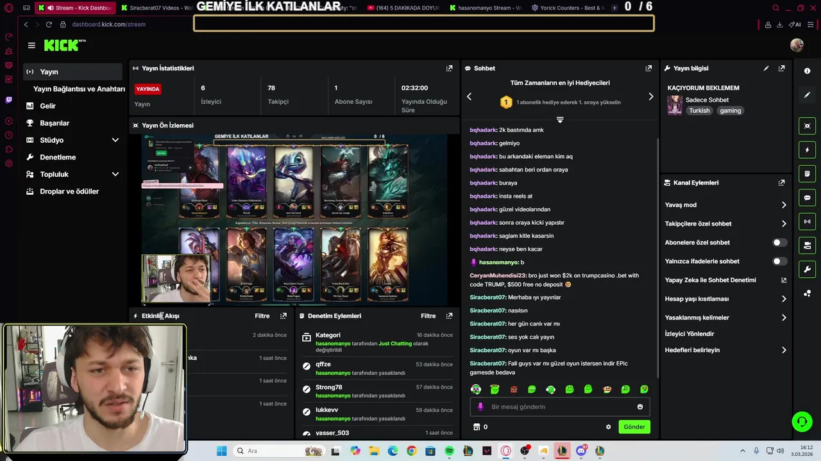
Task: Pop out the Sohbet chat panel
Action: (x=648, y=68)
